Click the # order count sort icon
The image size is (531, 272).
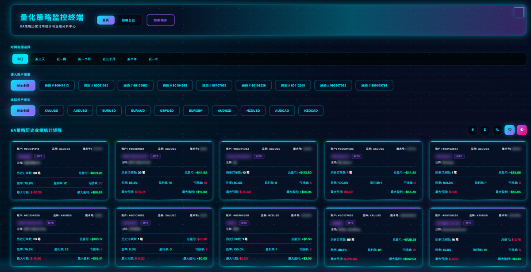pyautogui.click(x=473, y=130)
